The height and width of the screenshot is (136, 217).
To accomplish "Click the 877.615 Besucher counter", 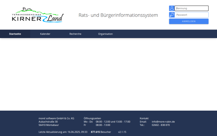I will 101,132.
